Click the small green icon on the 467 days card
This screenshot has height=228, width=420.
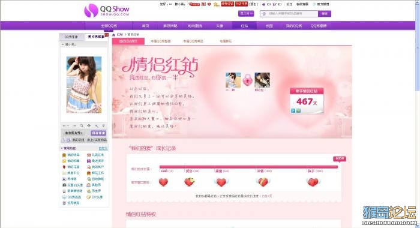pyautogui.click(x=298, y=110)
